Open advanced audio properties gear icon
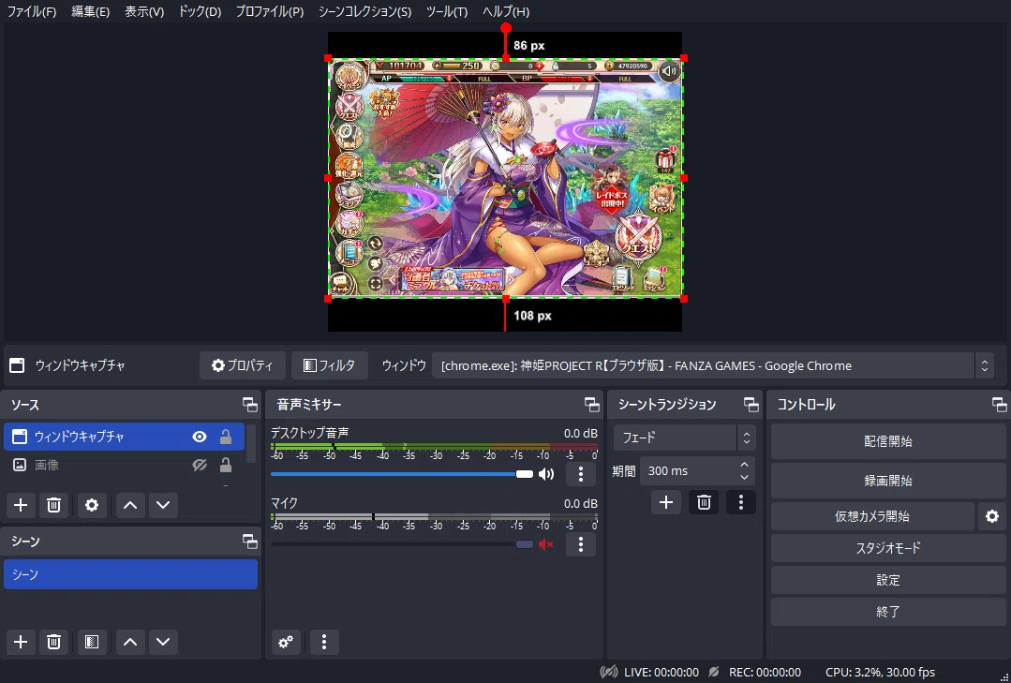 286,642
